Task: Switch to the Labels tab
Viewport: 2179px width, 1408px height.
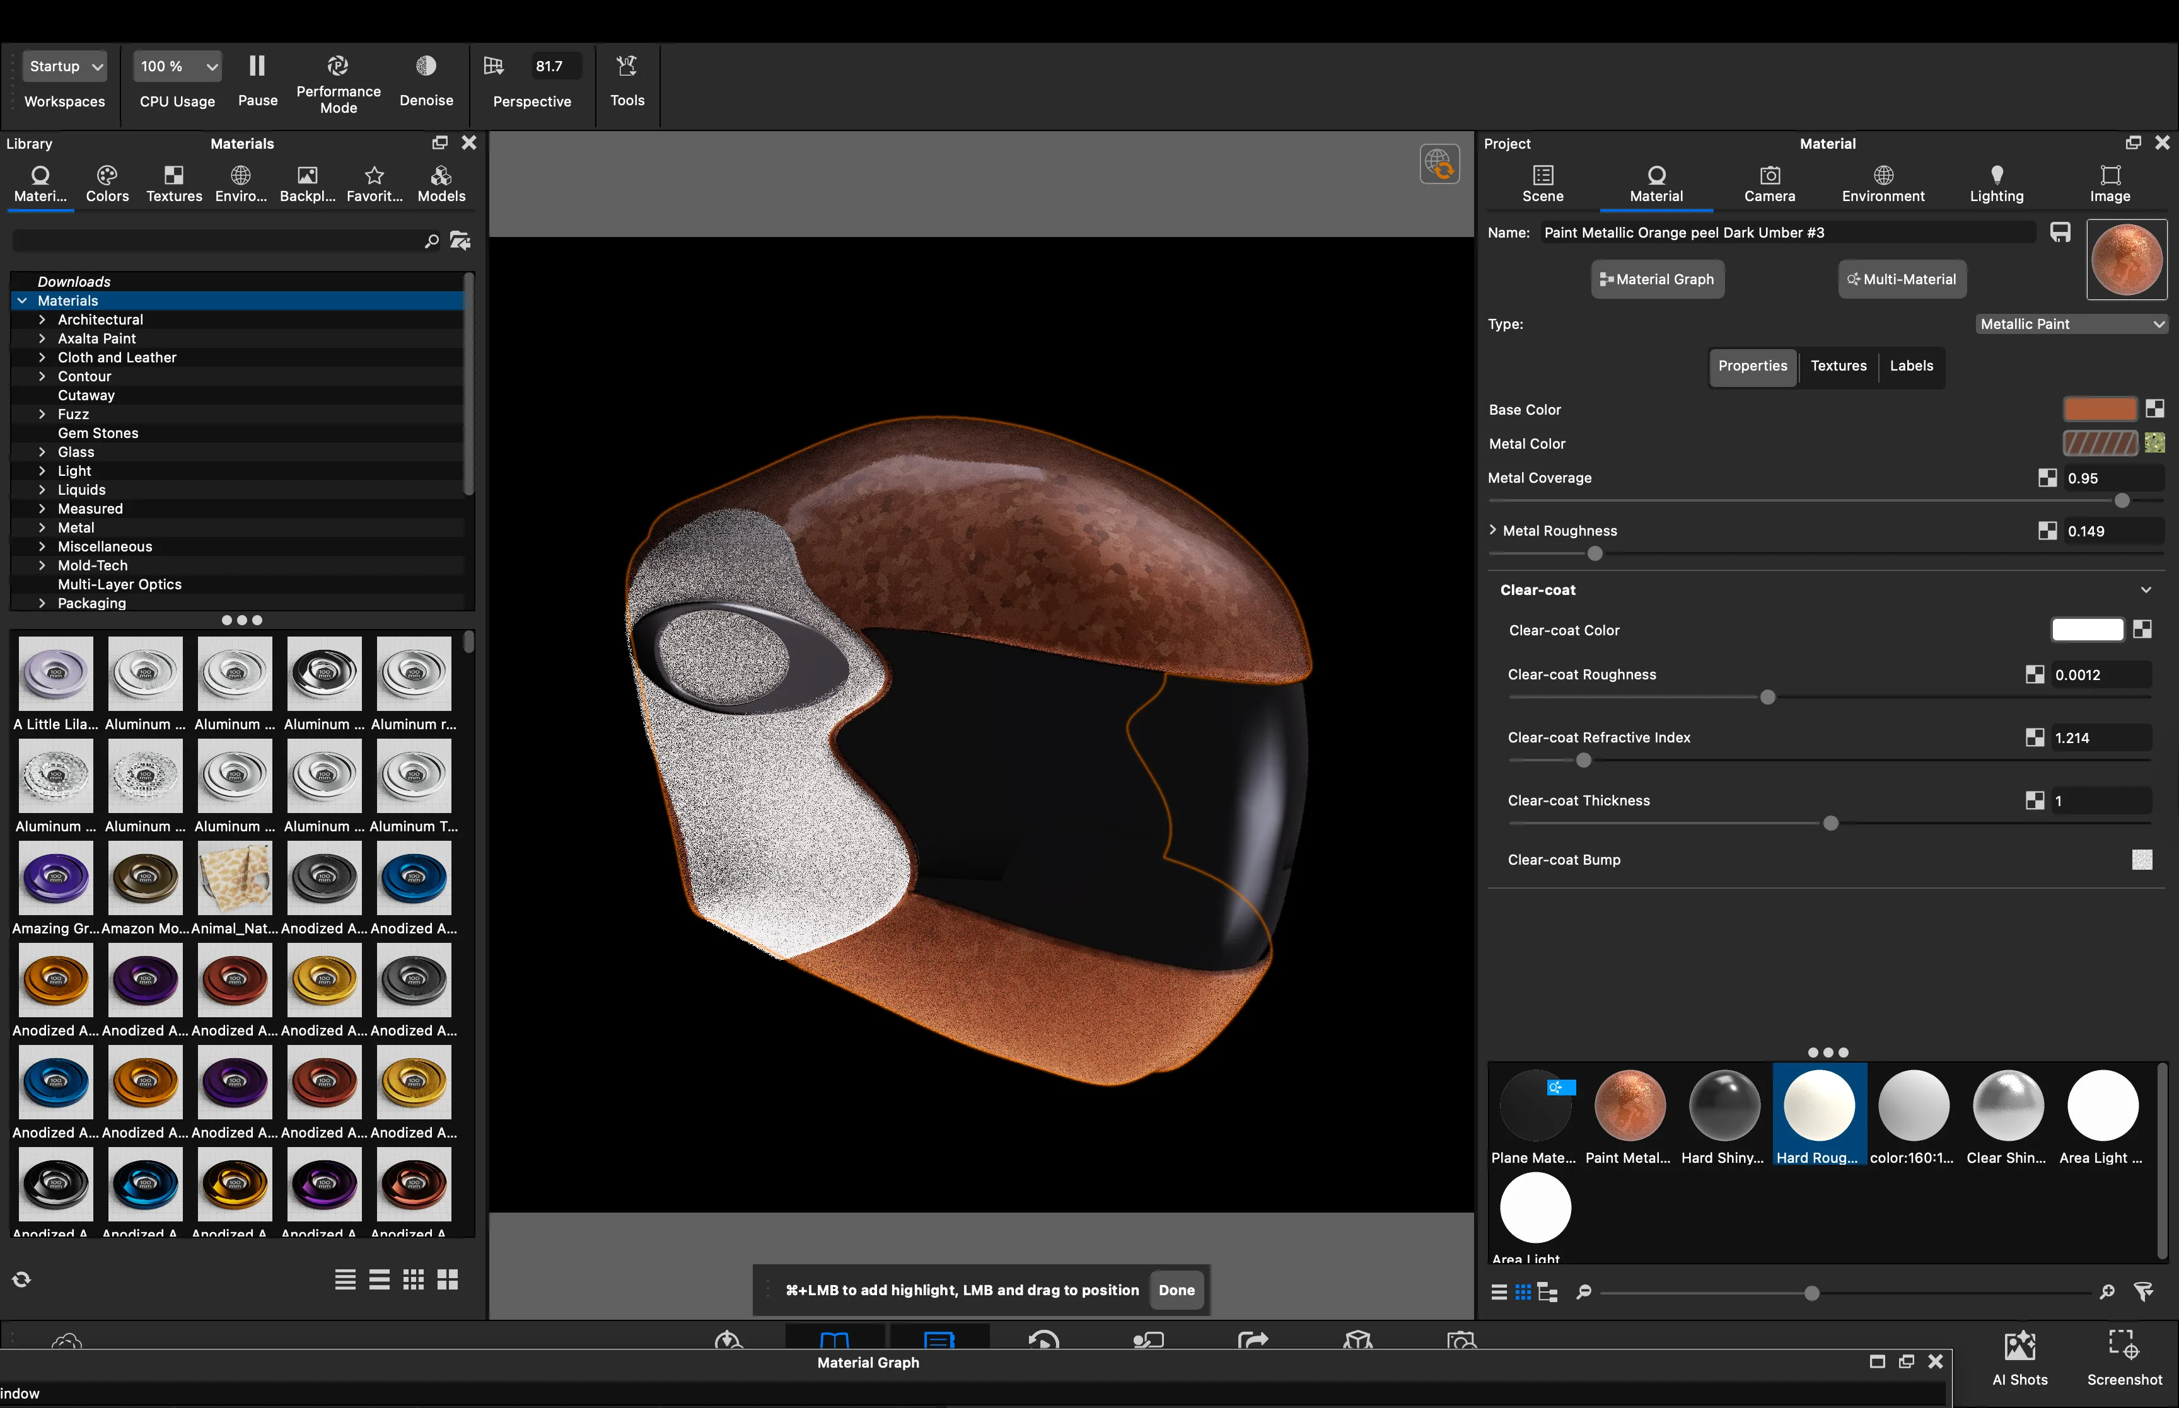Action: (1911, 366)
